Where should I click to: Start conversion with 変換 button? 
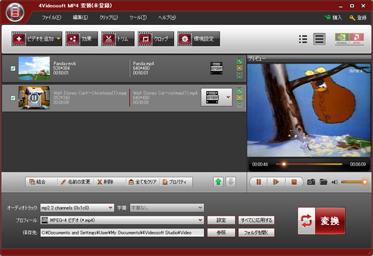(321, 221)
